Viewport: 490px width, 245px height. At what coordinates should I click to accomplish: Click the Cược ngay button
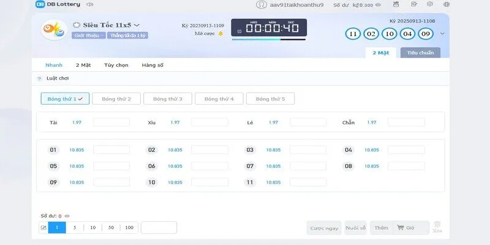[x=324, y=228]
